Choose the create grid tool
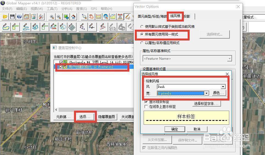 [72, 27]
